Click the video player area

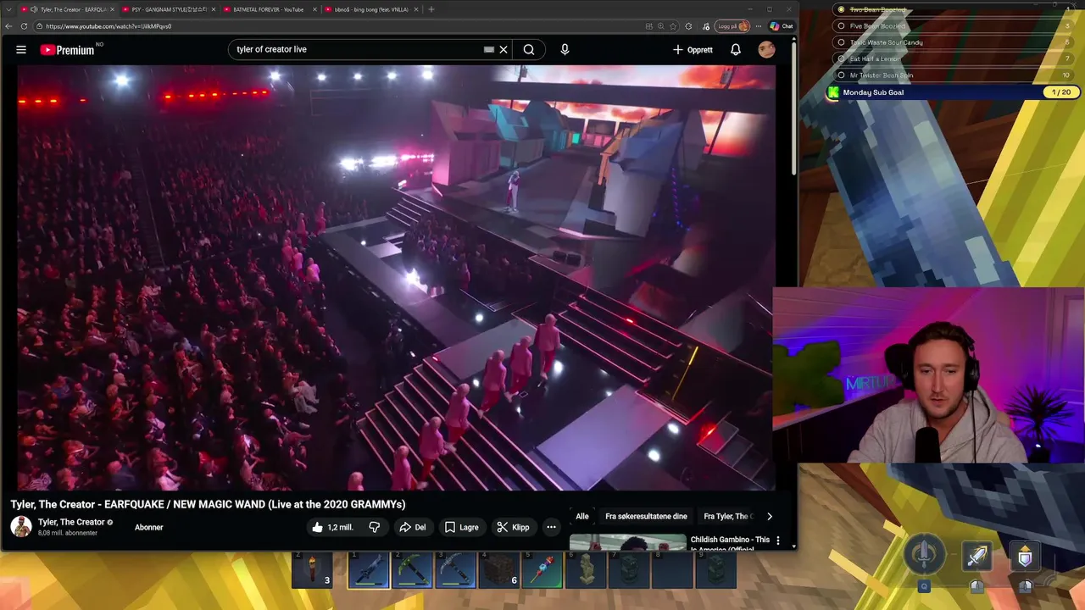[396, 278]
